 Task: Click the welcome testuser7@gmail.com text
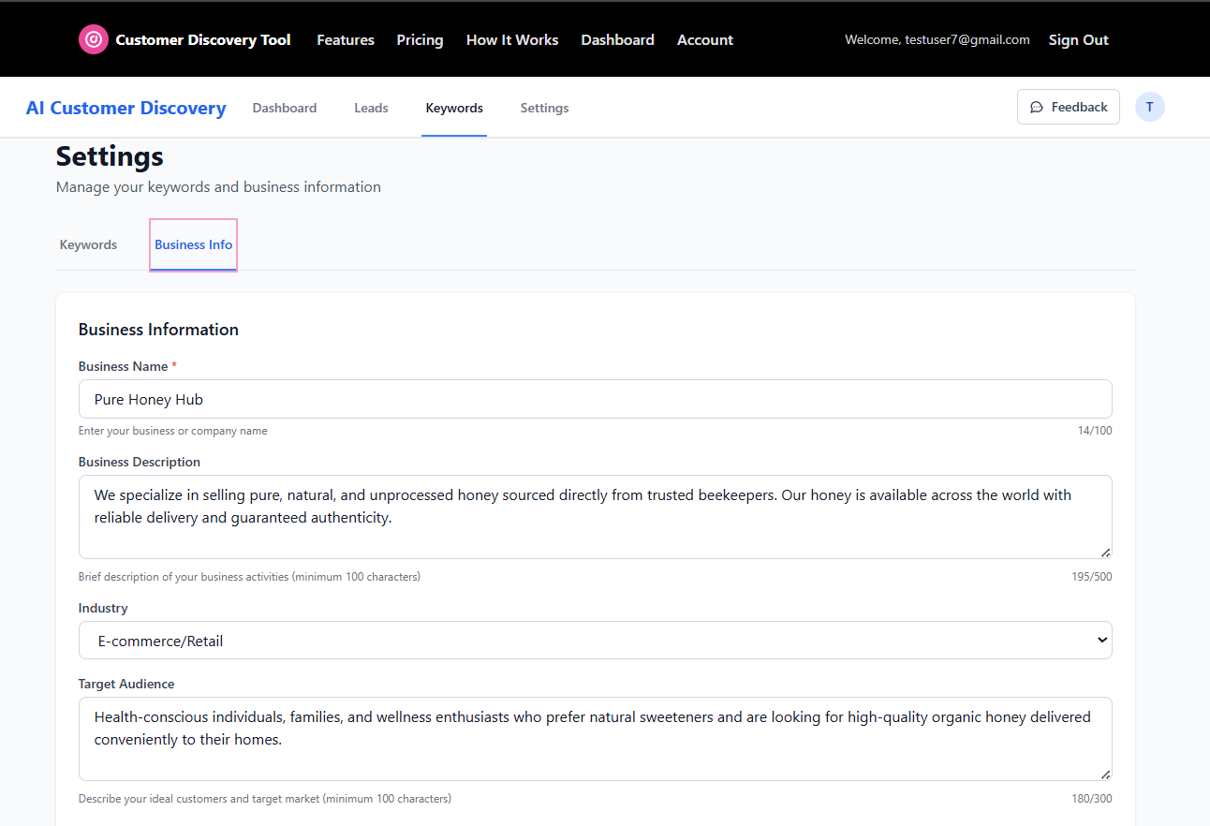937,39
